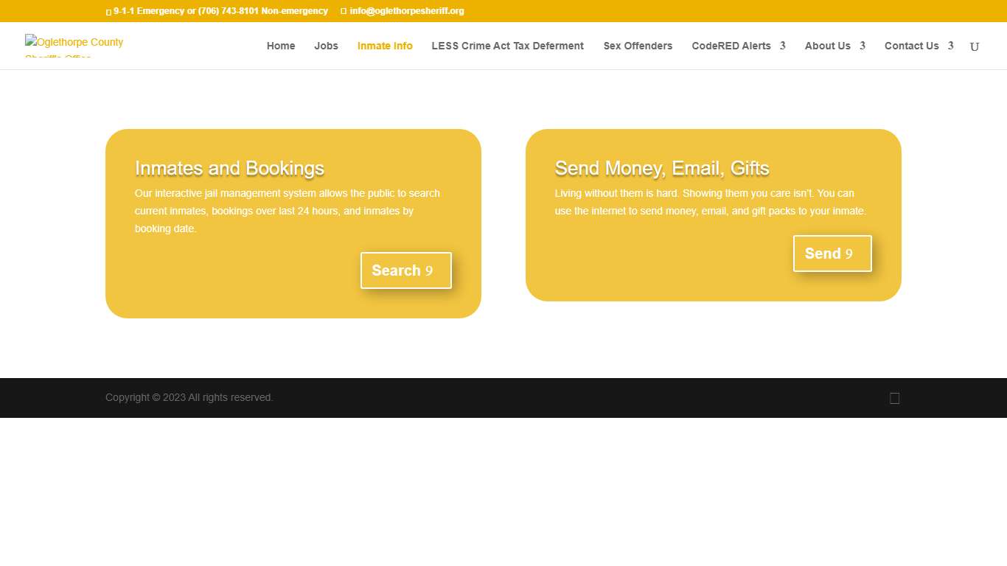1007x566 pixels.
Task: Select the Inmate Info menu item
Action: point(385,46)
